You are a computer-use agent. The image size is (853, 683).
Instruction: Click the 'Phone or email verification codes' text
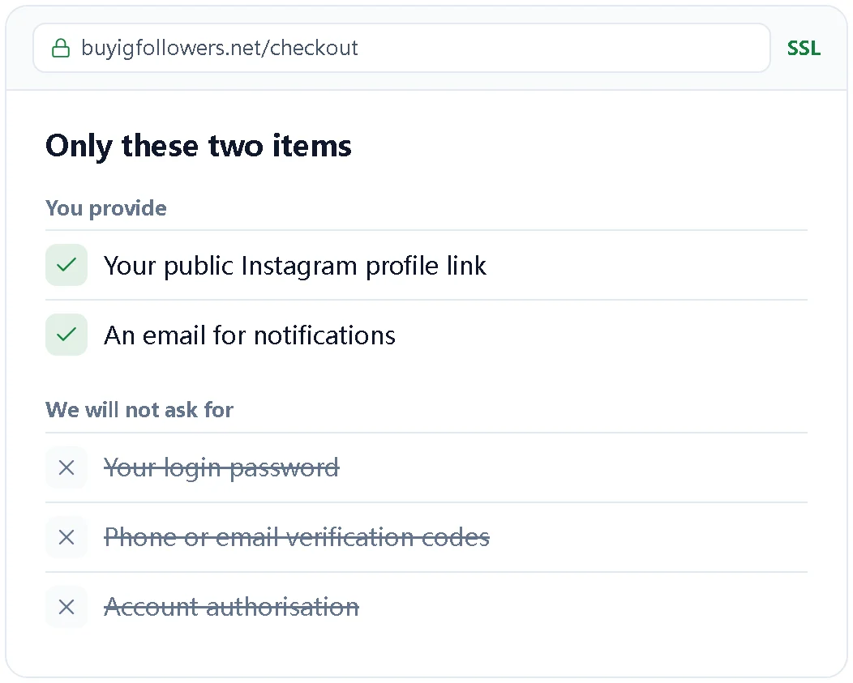pos(297,537)
